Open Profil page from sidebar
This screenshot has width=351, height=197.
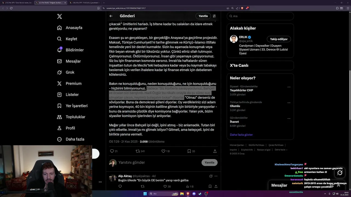coord(66,128)
